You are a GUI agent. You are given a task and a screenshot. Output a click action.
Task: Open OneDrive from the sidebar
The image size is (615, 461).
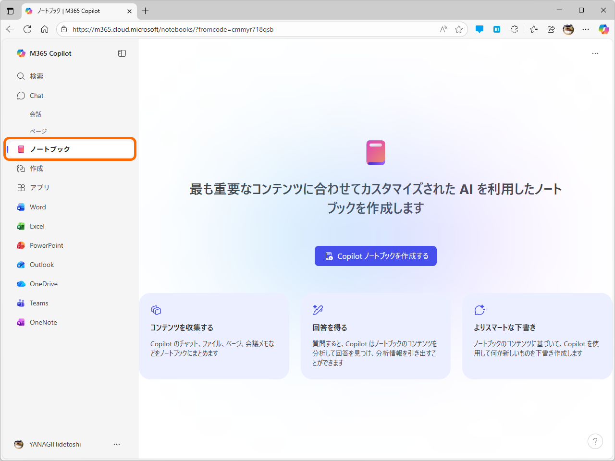coord(42,284)
